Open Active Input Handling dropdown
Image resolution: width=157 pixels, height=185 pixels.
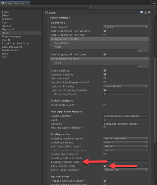[126, 170]
